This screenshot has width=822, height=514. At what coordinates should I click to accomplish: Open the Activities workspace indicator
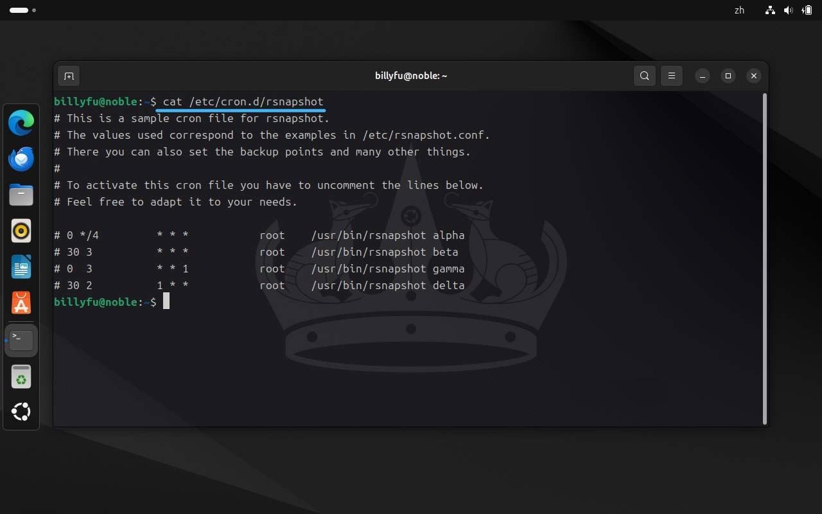click(x=22, y=10)
